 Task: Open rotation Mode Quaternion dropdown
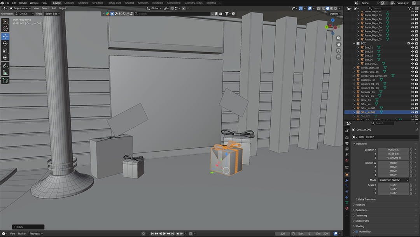pyautogui.click(x=393, y=180)
